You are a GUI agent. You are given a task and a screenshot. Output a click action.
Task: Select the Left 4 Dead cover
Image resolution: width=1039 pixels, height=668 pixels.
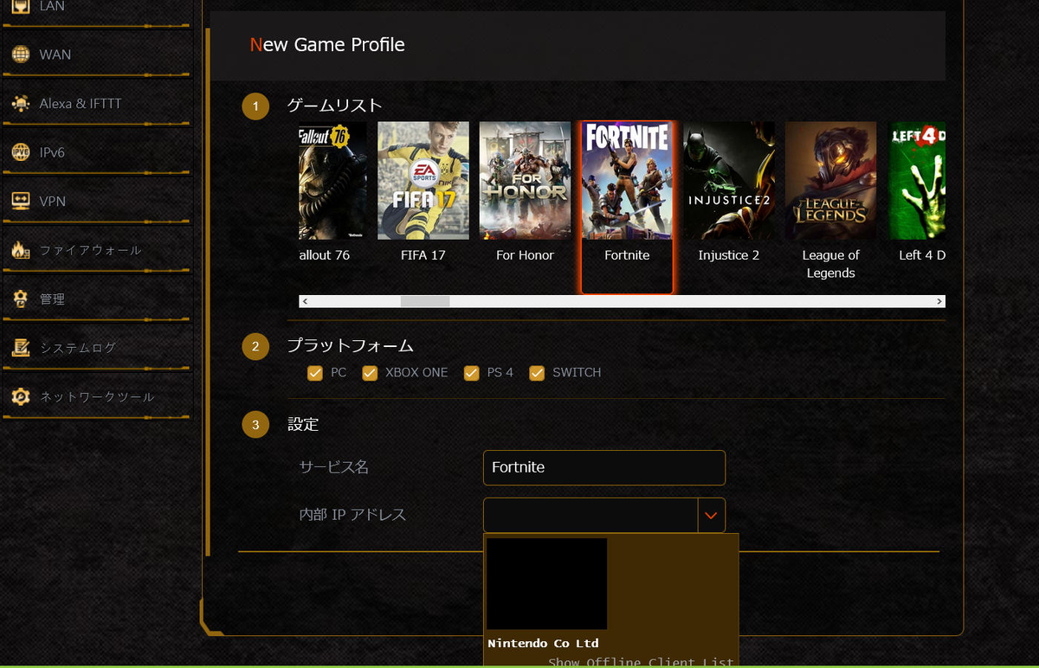click(x=919, y=180)
